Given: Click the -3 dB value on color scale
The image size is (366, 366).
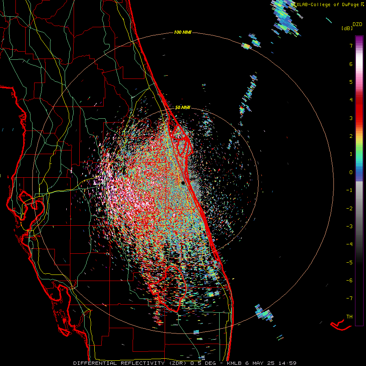Looking at the screenshot, I should pos(349,227).
